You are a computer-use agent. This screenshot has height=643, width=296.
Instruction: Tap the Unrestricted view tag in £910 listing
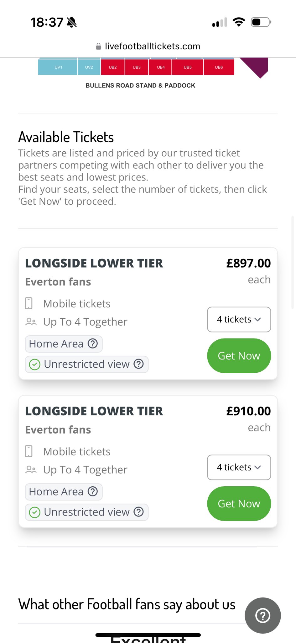86,512
